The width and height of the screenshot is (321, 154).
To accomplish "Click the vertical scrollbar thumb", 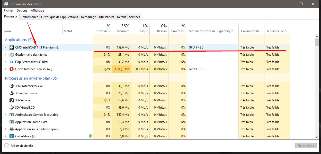I will [317, 42].
